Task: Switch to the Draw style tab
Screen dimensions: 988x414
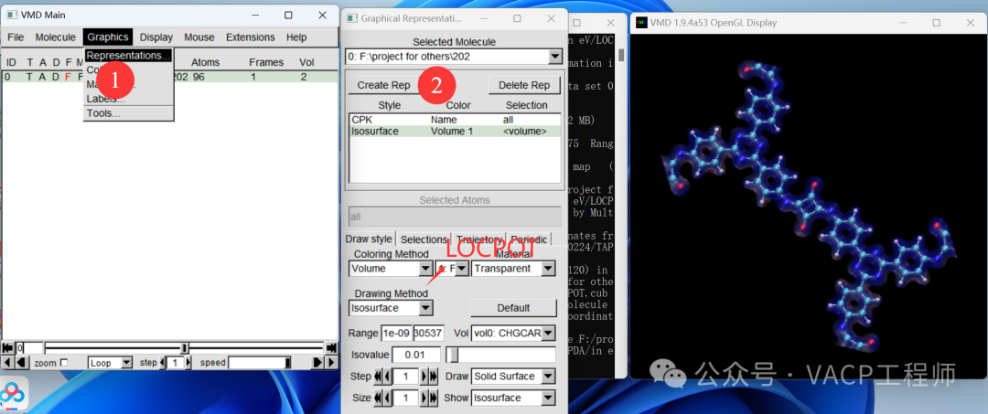Action: click(369, 239)
